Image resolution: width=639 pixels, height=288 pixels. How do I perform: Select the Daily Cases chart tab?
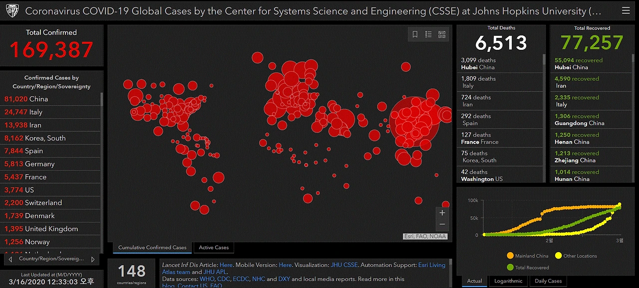click(548, 281)
